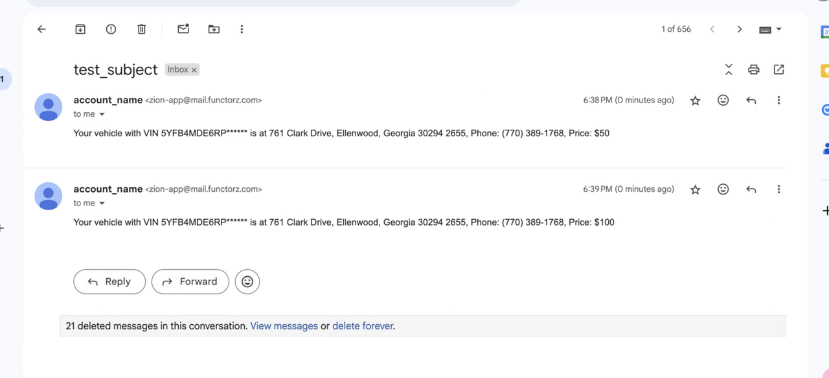Star the 6:39 PM message
This screenshot has width=829, height=378.
point(695,189)
